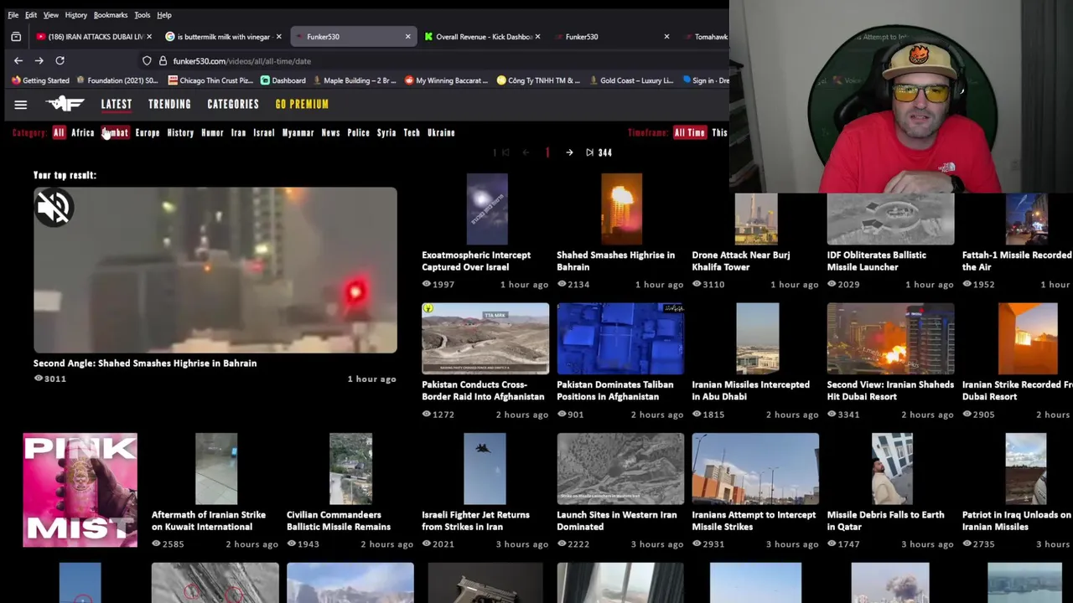This screenshot has width=1073, height=603.
Task: Open Pakistan Dominates Taliban Positions thumbnail
Action: pyautogui.click(x=620, y=338)
